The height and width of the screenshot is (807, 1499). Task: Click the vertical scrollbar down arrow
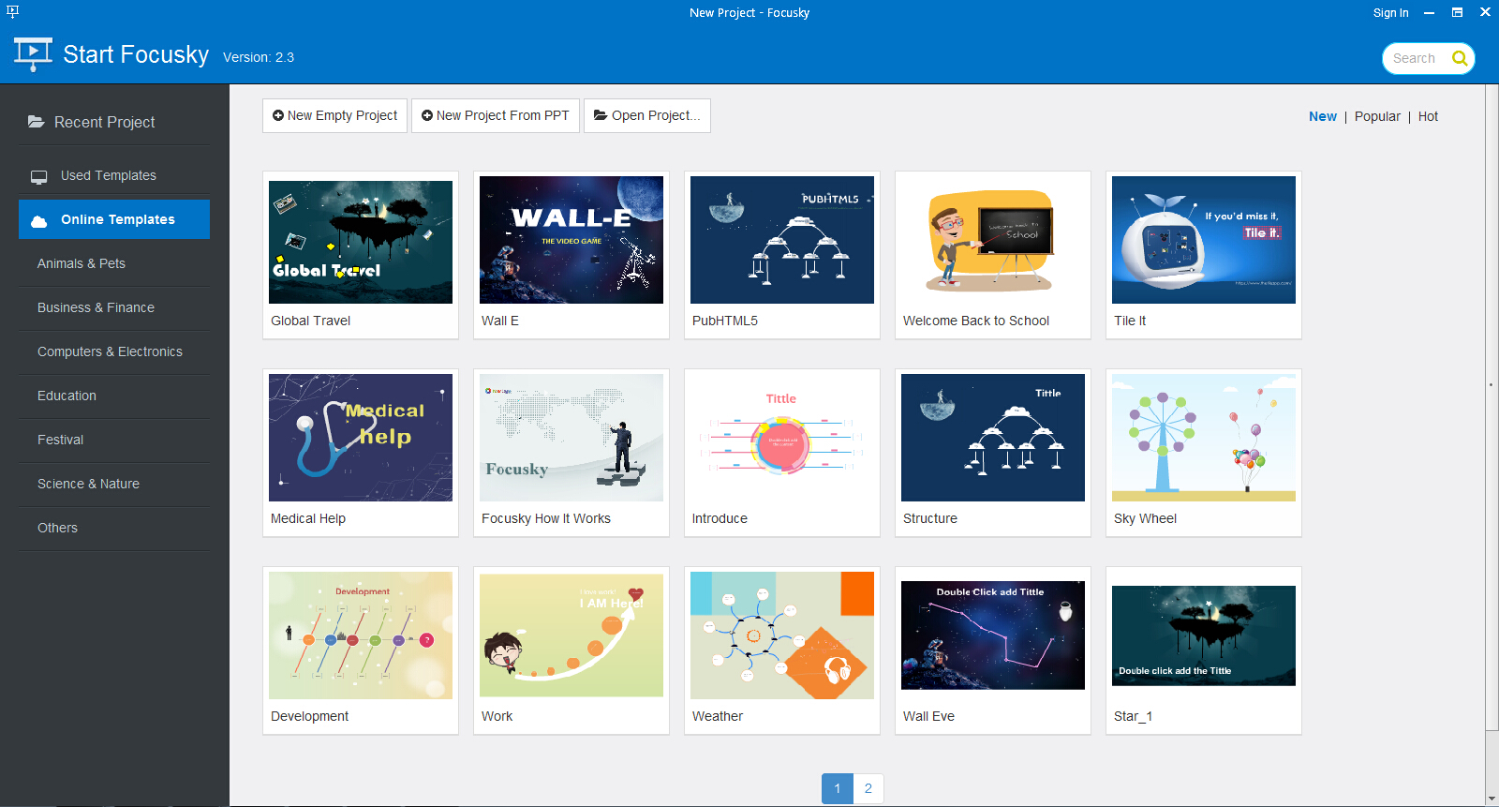click(1492, 800)
